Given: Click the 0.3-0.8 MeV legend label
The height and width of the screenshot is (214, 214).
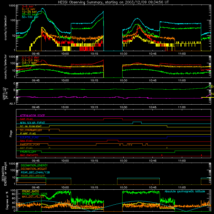Looking at the screenshot, I should pos(30,60).
